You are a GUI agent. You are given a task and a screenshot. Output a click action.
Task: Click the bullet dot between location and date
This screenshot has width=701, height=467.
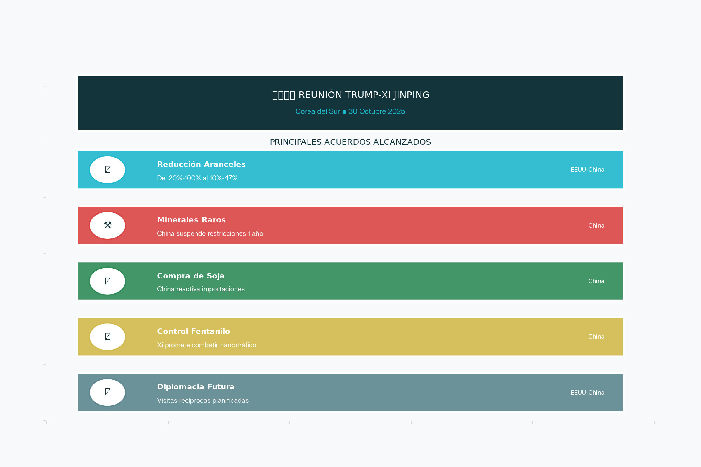click(344, 112)
